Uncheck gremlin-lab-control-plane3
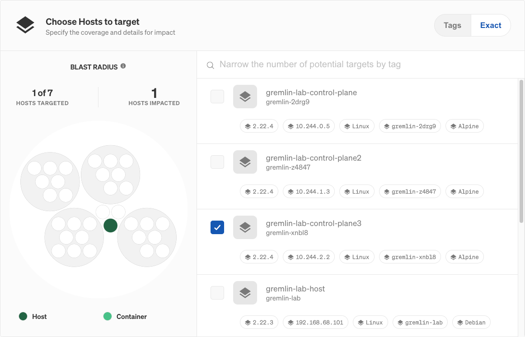Image resolution: width=525 pixels, height=337 pixels. pyautogui.click(x=217, y=227)
